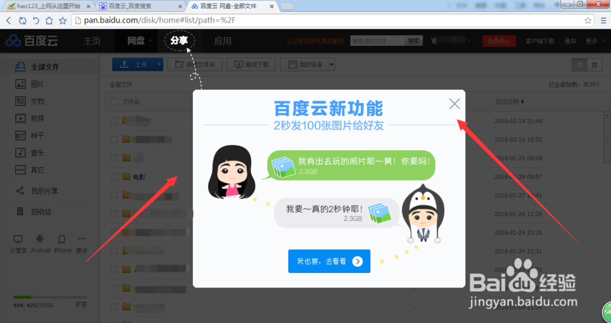Open the browser hamburger menu

(602, 21)
